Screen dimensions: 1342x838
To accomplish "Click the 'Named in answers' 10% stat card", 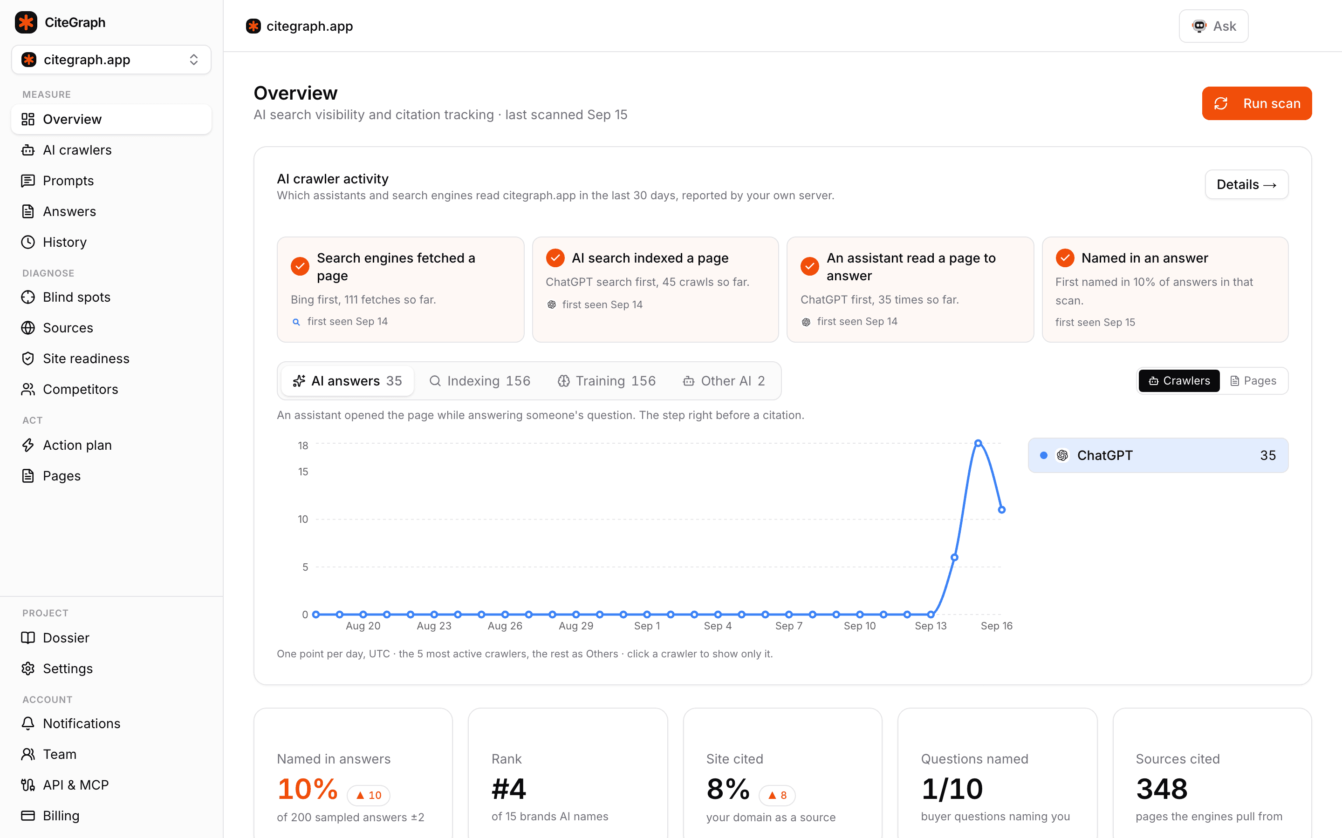I will coord(353,773).
